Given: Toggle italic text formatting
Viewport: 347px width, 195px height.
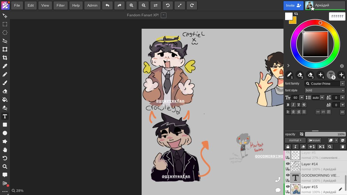Looking at the screenshot, I should coord(293,105).
